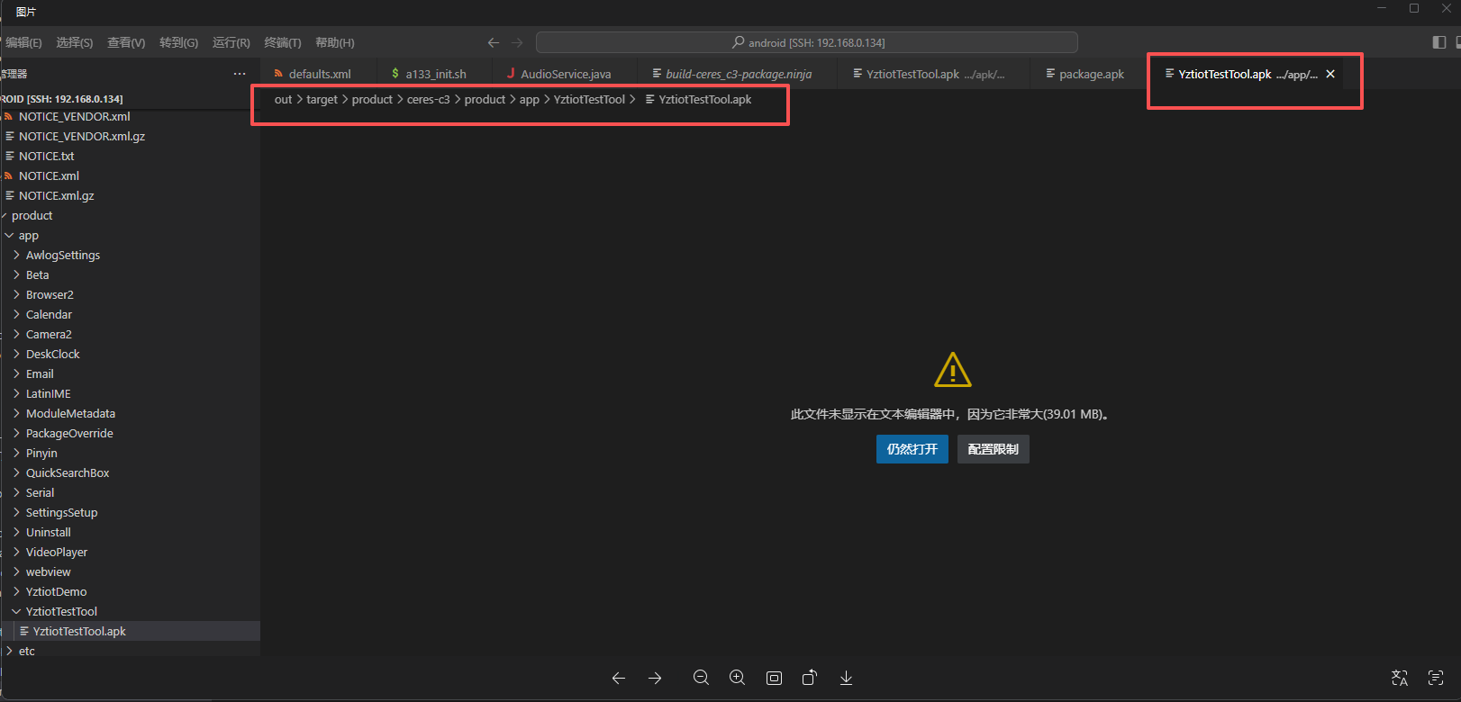Zoom in using the magnifier plus icon
The height and width of the screenshot is (702, 1461).
(737, 679)
